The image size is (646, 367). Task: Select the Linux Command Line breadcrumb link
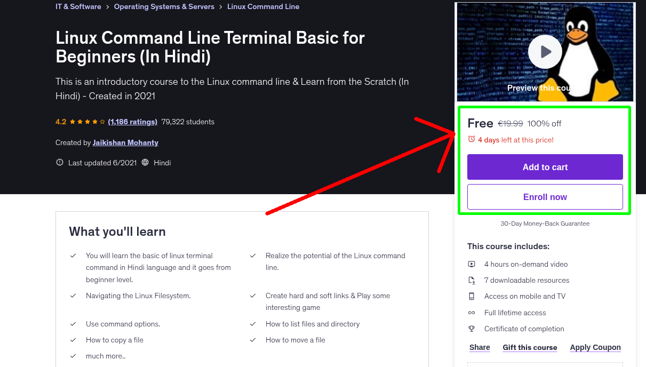(263, 6)
